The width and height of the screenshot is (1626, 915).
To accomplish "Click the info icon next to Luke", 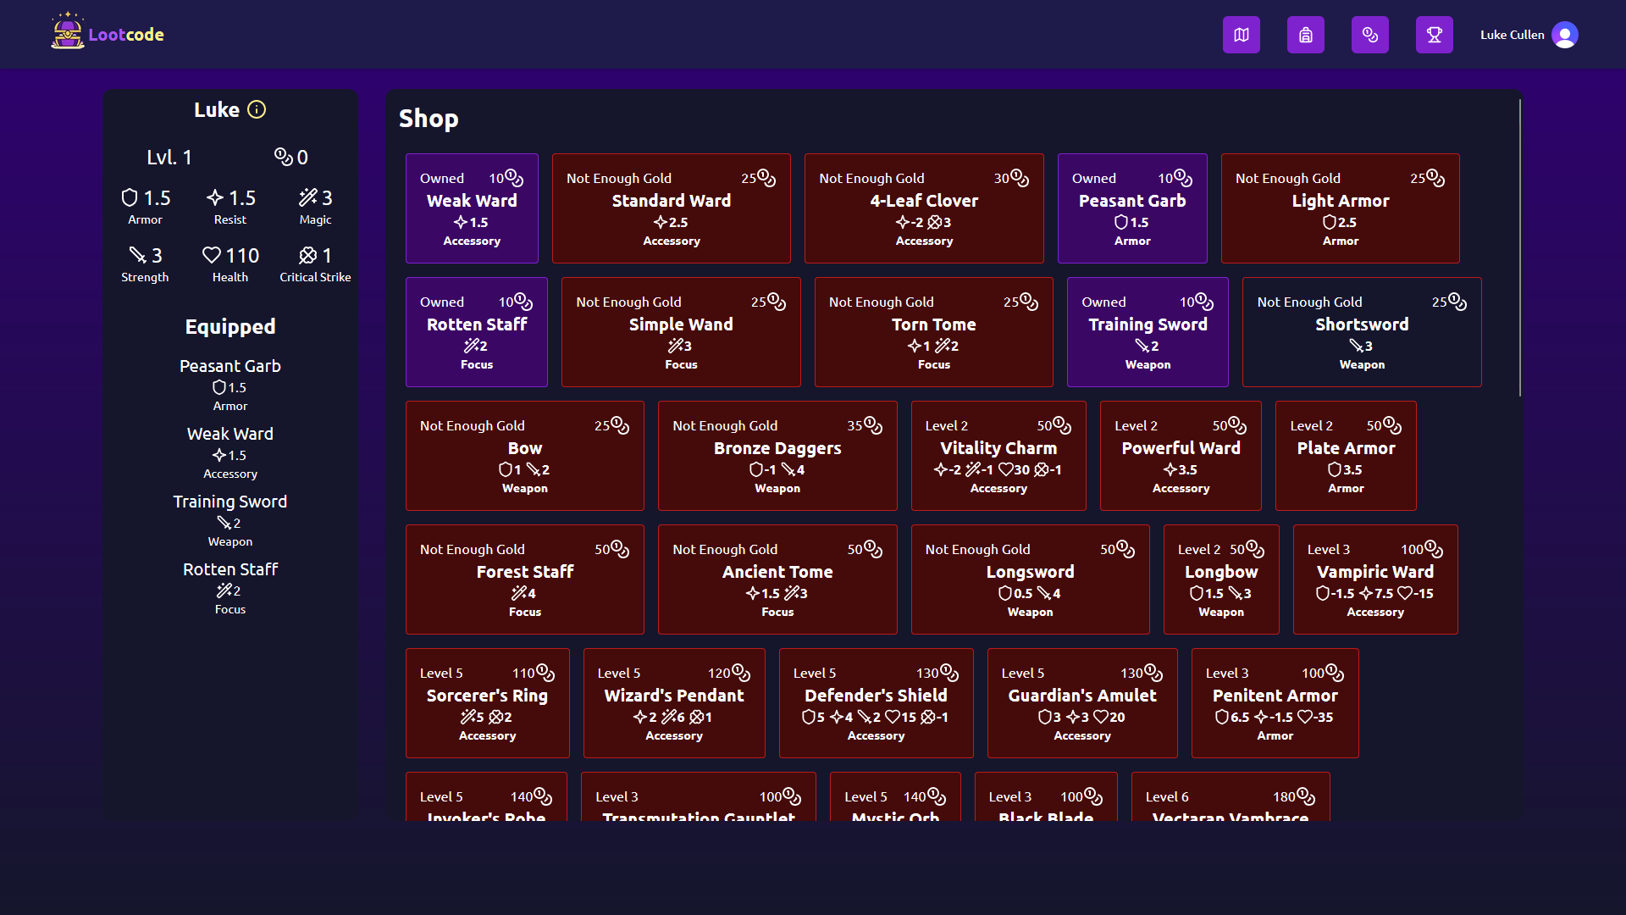I will (x=257, y=109).
